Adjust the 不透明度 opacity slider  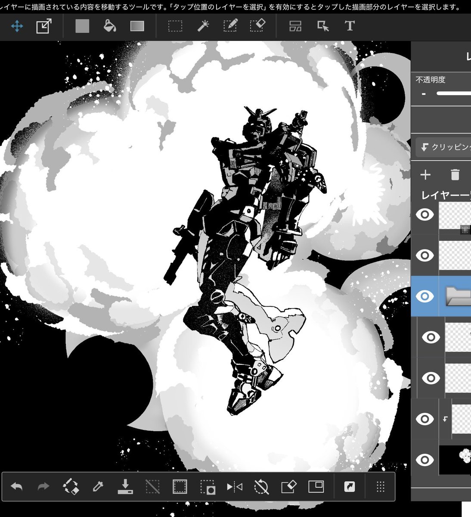[454, 93]
